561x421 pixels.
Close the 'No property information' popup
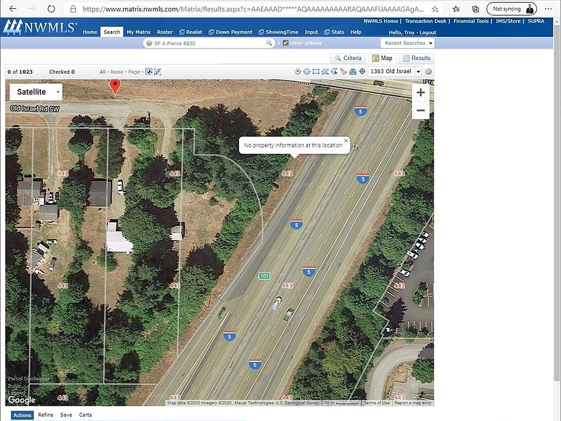pos(345,140)
